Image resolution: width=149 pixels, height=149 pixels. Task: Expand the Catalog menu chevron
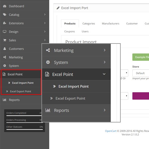point(45,15)
